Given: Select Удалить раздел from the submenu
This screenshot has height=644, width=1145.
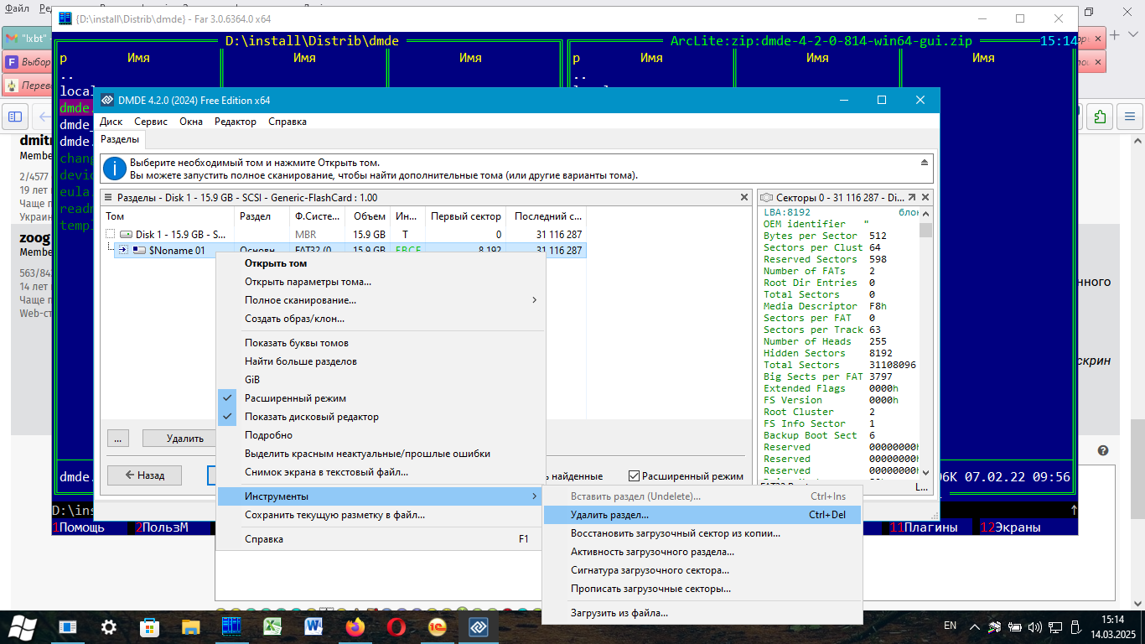Looking at the screenshot, I should 609,515.
